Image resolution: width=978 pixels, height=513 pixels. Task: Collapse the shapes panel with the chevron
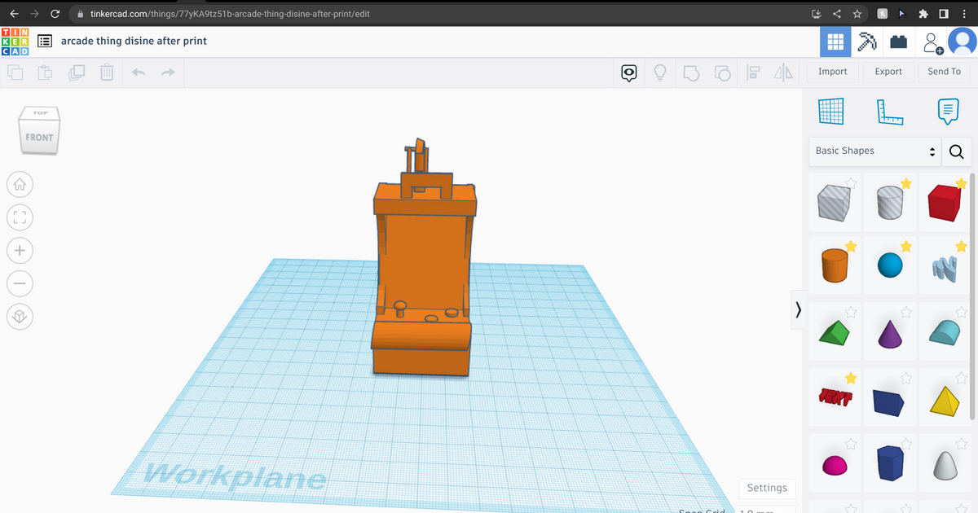tap(798, 310)
